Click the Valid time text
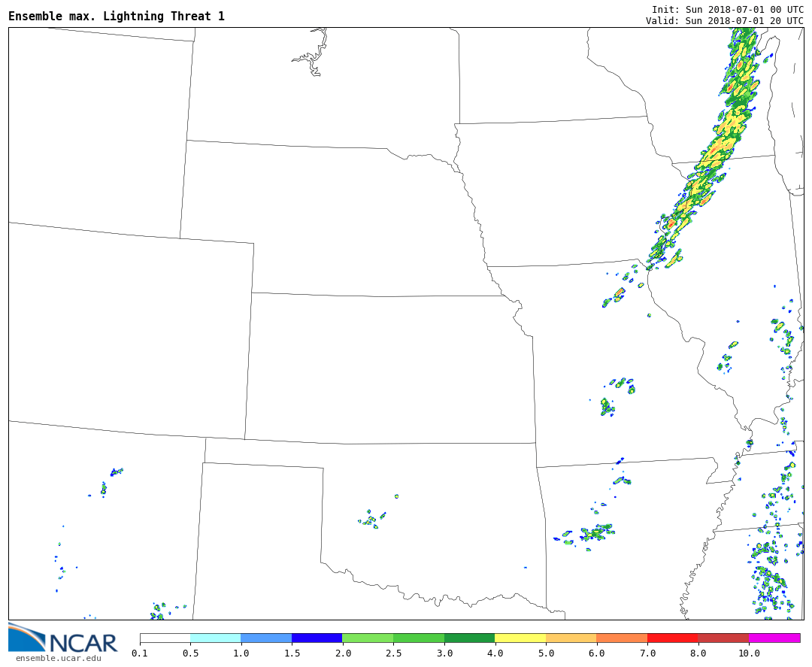 coord(724,21)
